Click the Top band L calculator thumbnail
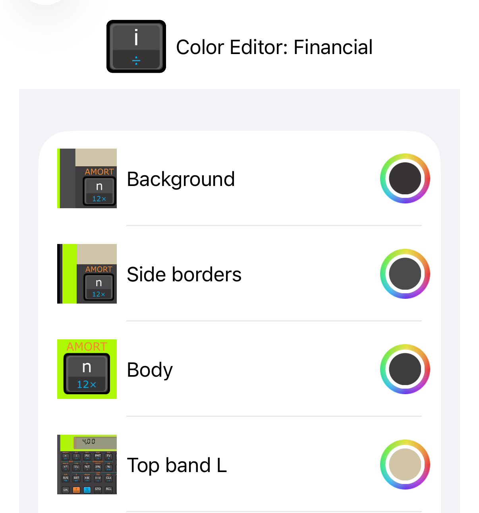Viewport: 479px width, 513px height. [x=87, y=465]
